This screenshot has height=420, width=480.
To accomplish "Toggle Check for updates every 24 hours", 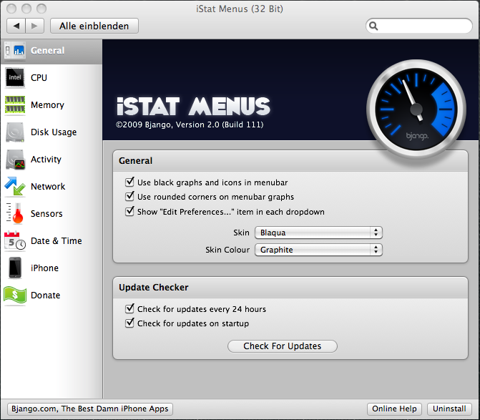I will [x=130, y=309].
